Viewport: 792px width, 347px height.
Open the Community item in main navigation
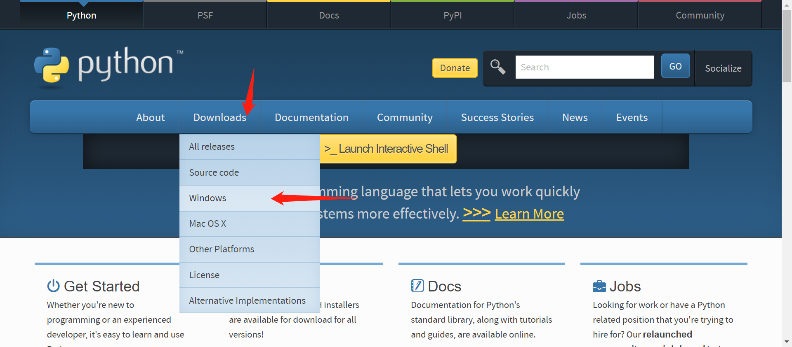405,117
